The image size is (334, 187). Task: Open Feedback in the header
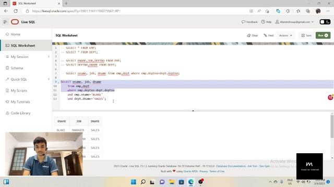(x=249, y=22)
